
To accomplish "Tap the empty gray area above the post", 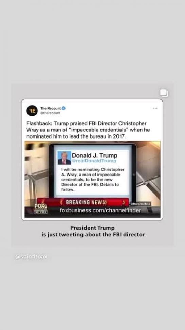I will point(92,42).
